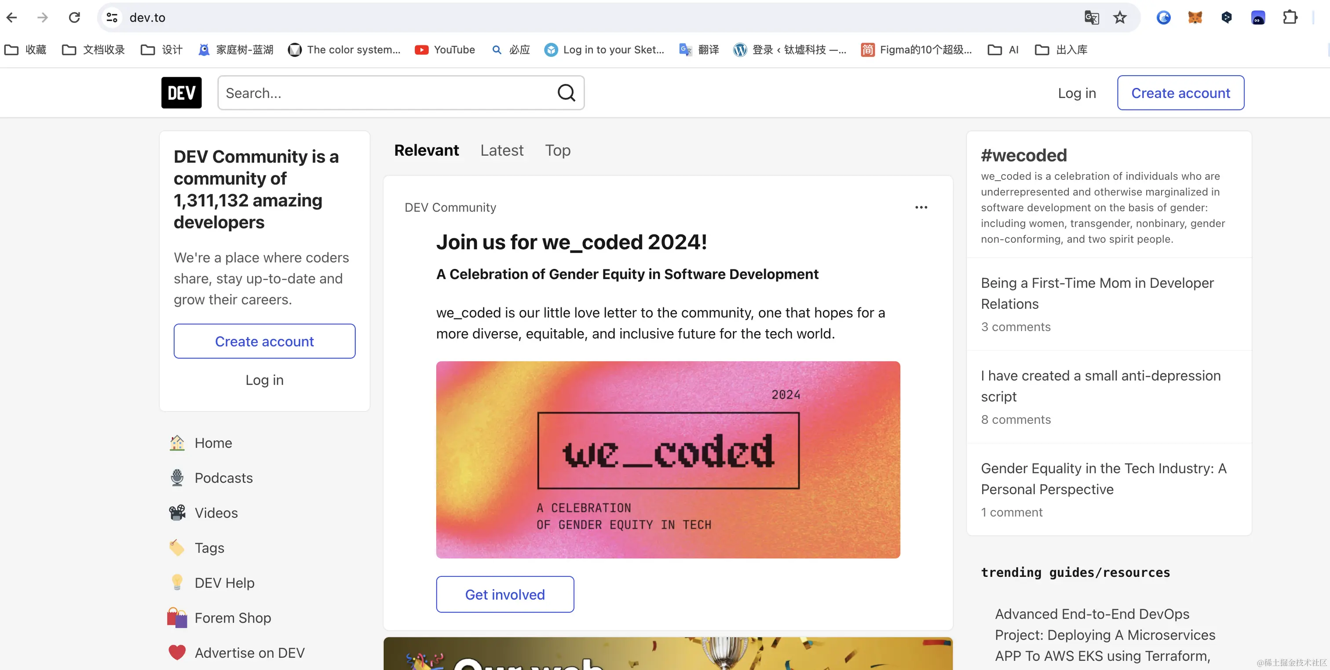Image resolution: width=1330 pixels, height=670 pixels.
Task: Click inside the Search field
Action: click(x=387, y=93)
